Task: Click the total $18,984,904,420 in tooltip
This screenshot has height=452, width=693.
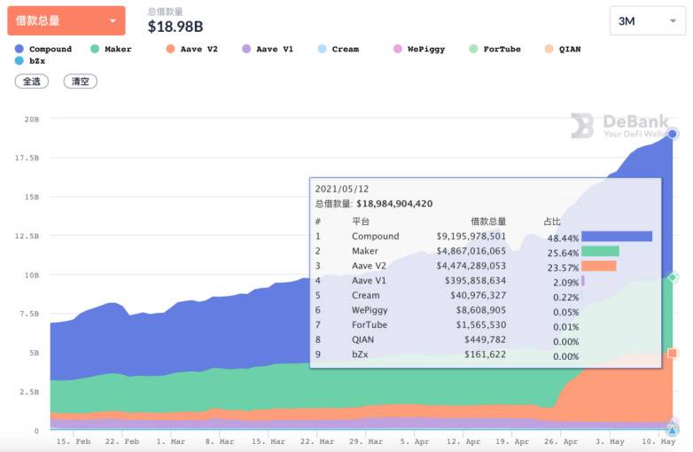Action: pos(394,204)
